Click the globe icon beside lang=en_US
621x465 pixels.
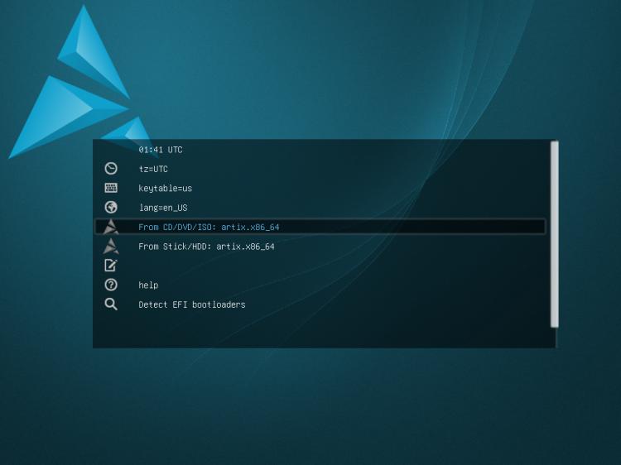[x=111, y=207]
